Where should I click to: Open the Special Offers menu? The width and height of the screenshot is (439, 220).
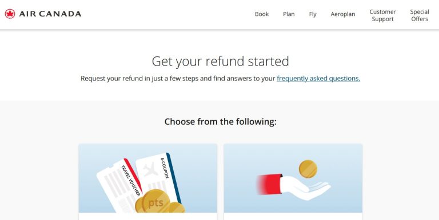[x=420, y=15]
